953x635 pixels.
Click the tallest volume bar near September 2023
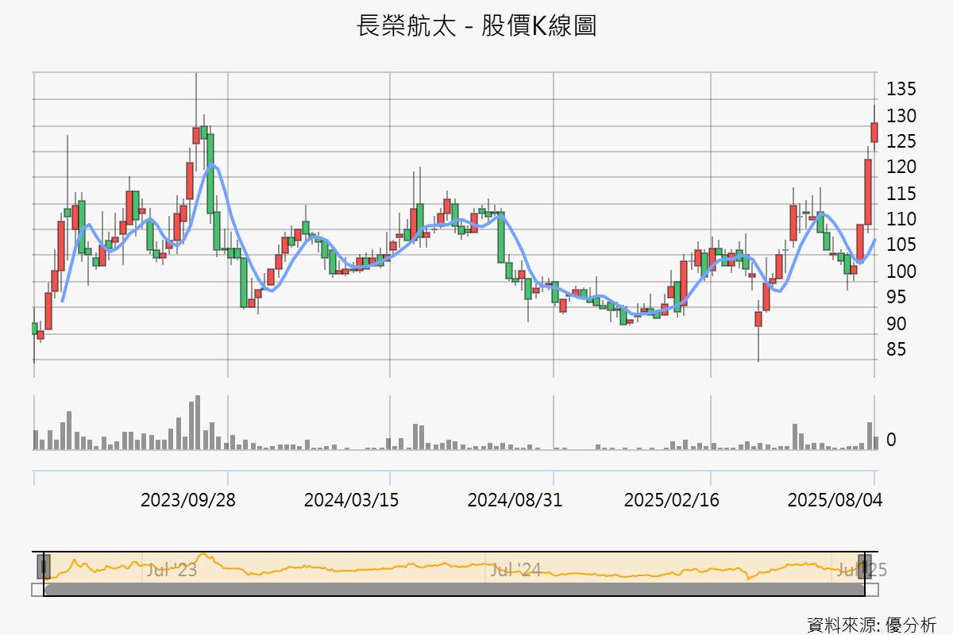(x=198, y=422)
